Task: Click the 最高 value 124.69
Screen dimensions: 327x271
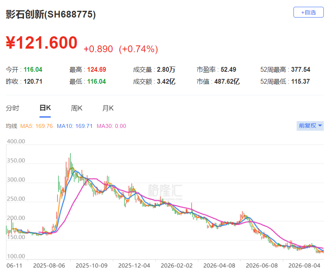Action: [x=97, y=69]
